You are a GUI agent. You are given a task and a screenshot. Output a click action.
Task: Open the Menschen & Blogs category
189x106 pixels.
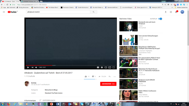[x=51, y=90]
